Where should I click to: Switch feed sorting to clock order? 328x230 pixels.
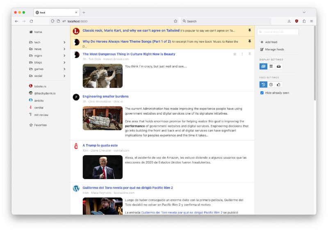click(271, 85)
